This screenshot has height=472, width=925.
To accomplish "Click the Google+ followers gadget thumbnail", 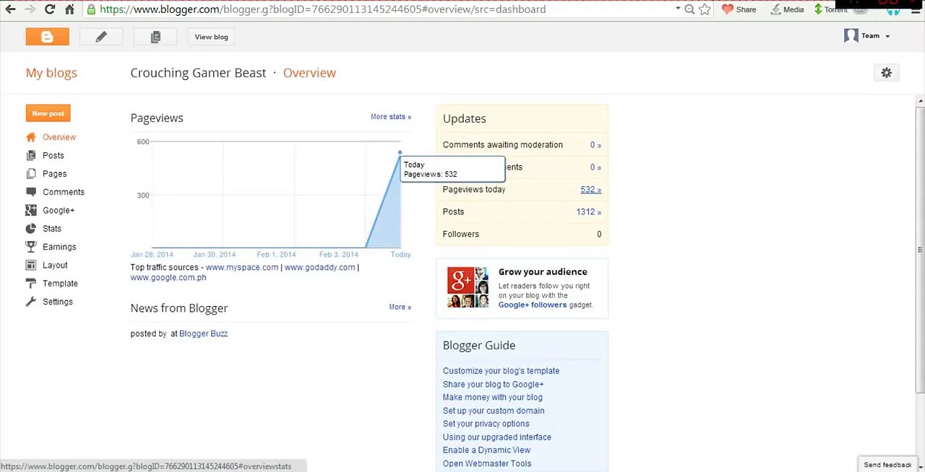I will (468, 287).
